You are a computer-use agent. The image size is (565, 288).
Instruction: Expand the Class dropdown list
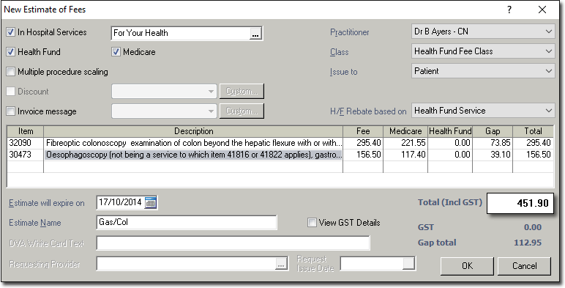click(x=483, y=51)
